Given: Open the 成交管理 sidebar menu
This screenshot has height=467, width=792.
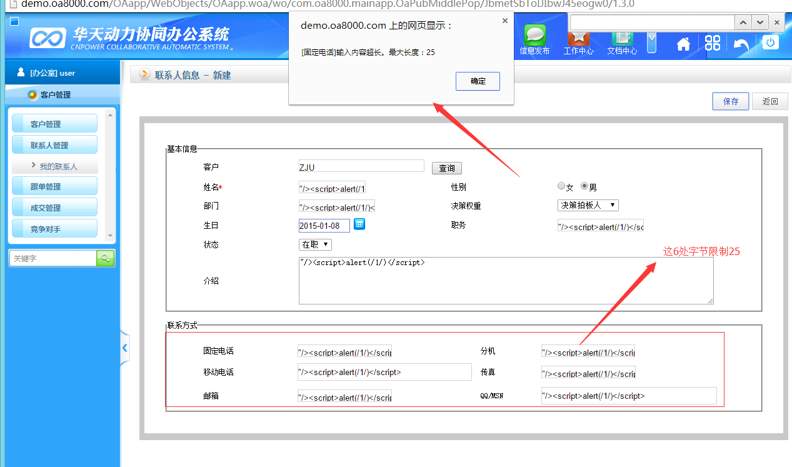Looking at the screenshot, I should point(54,208).
